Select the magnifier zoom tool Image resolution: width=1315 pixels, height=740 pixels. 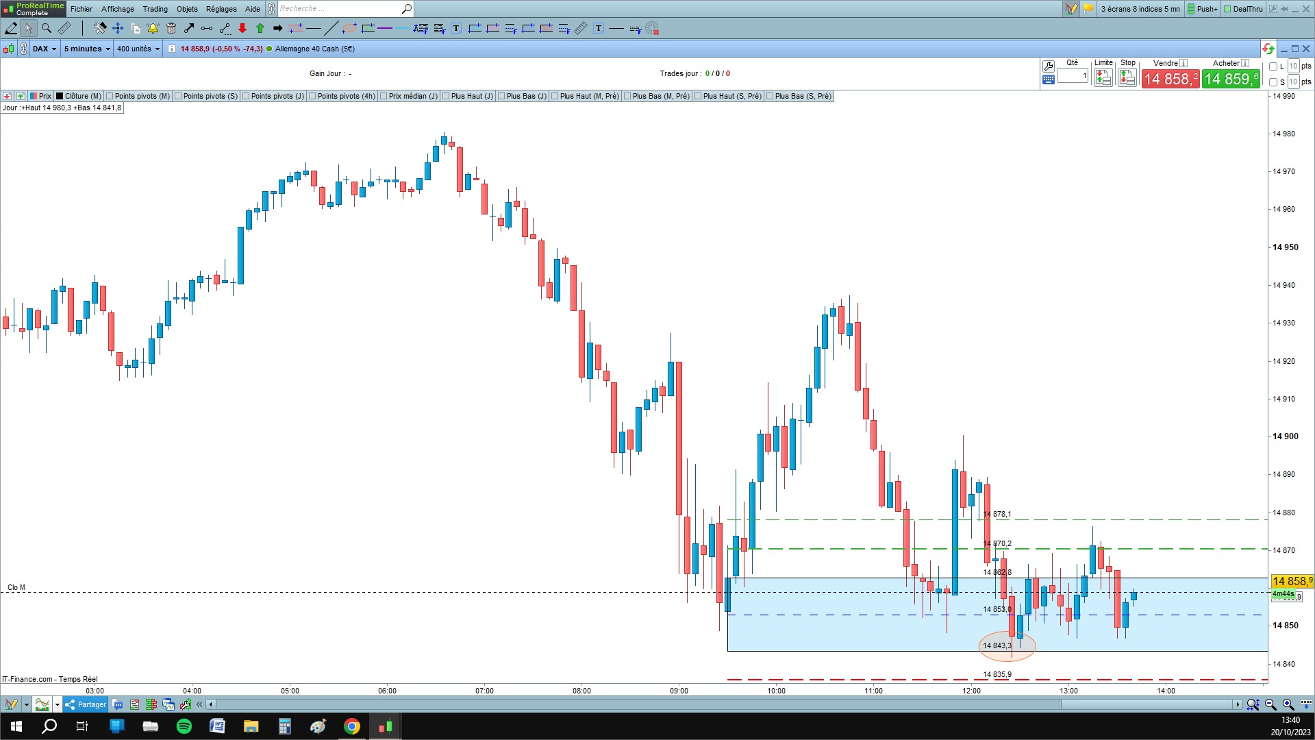coord(47,28)
